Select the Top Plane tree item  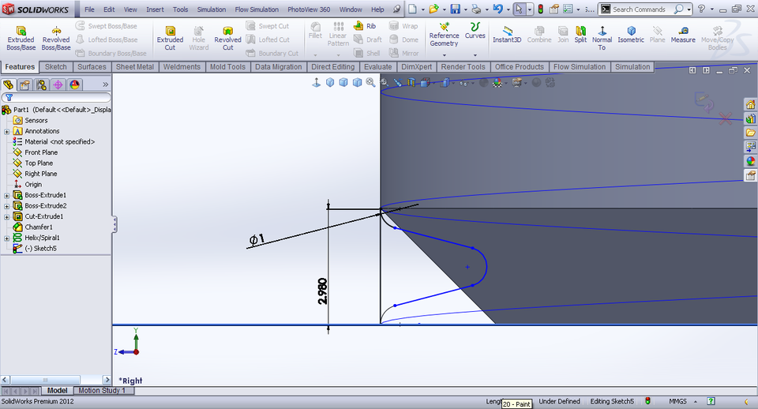[x=39, y=163]
